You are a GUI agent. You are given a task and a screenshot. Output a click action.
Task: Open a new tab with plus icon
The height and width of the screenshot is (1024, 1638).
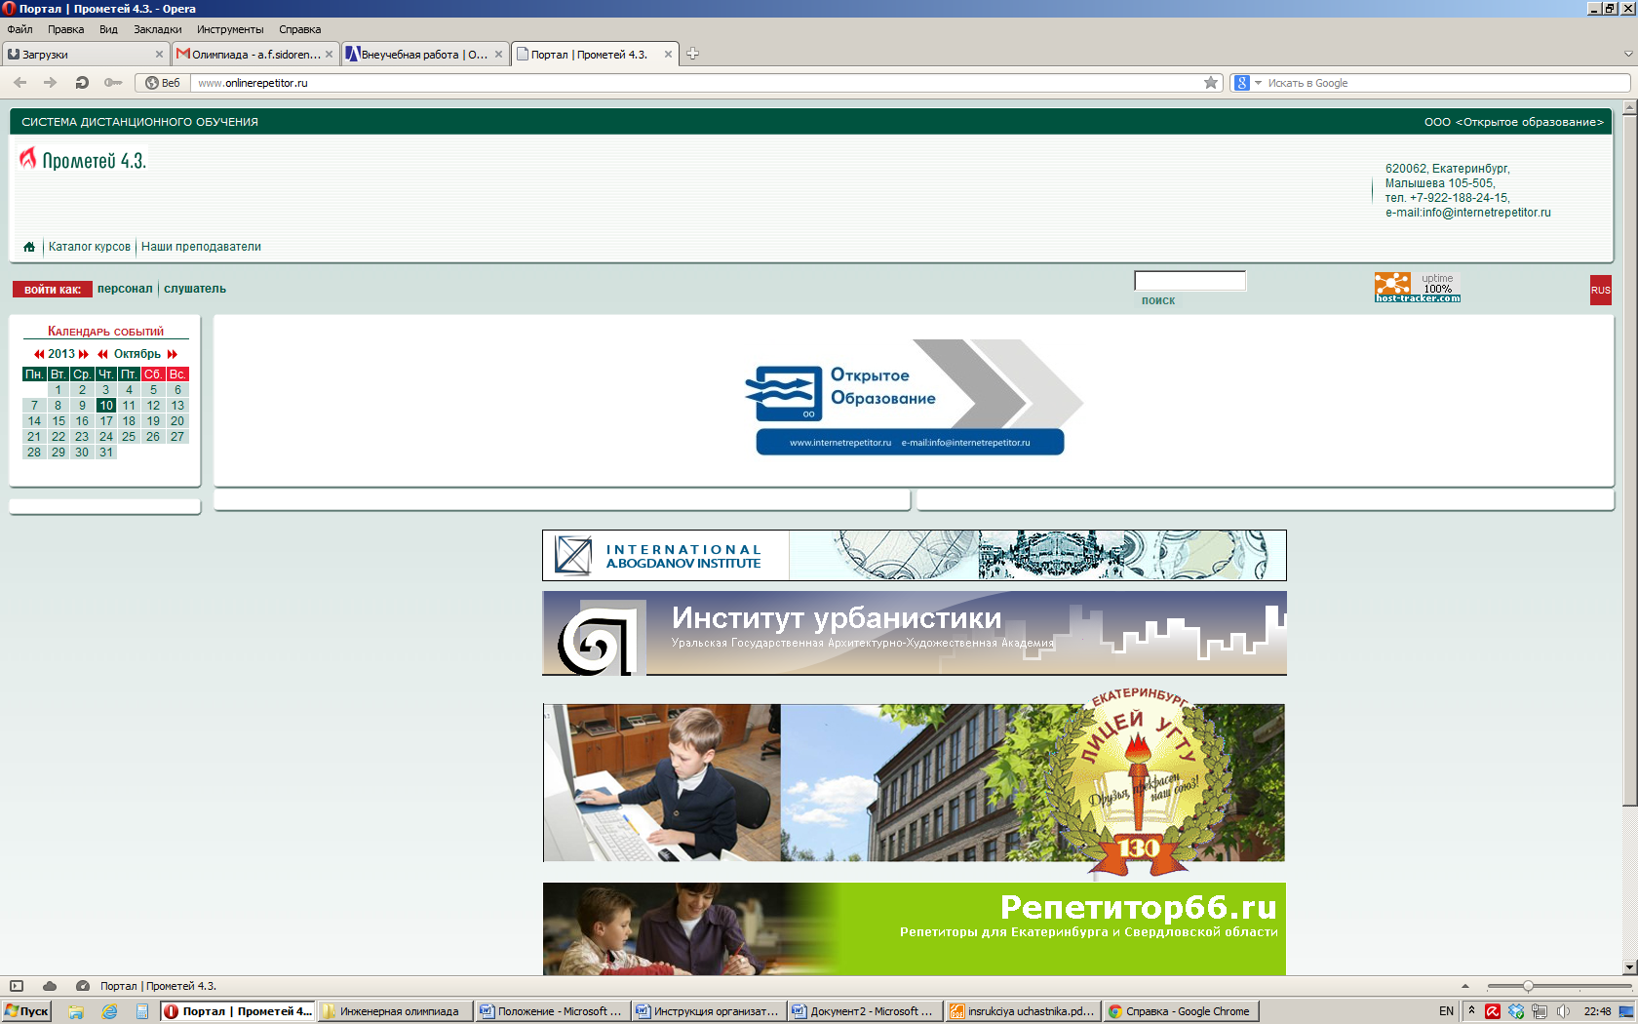(692, 54)
